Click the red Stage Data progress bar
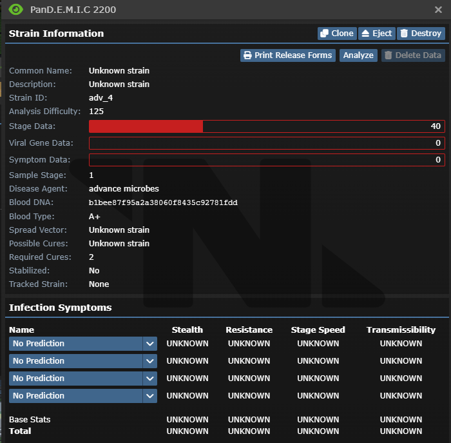This screenshot has width=451, height=443. (x=267, y=126)
